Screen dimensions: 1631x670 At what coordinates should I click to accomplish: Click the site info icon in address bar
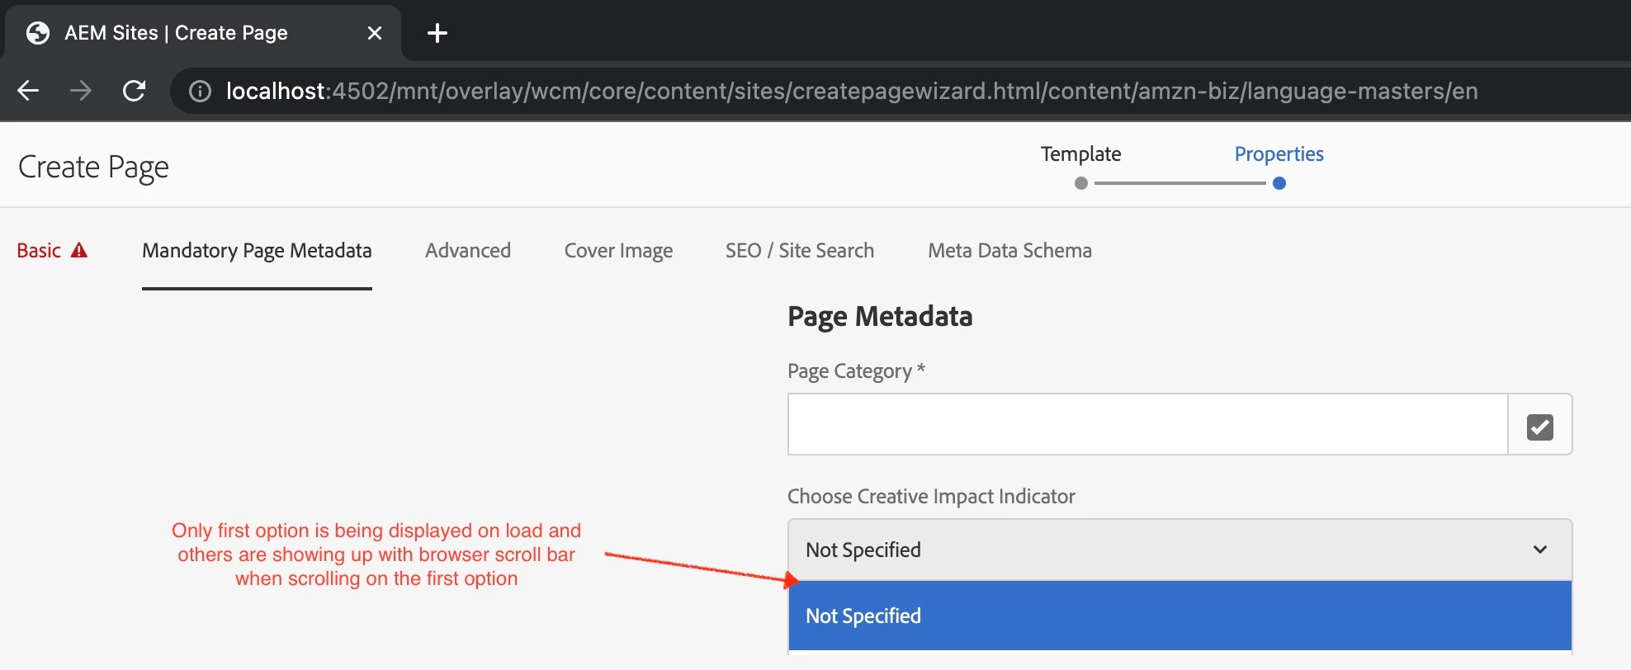[x=200, y=91]
